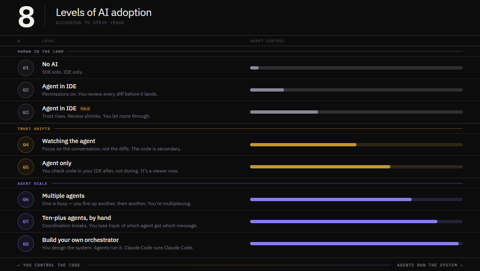Viewport: 480px width, 271px height.
Task: Click the 'Agent in IDE' title in row 02
Action: pyautogui.click(x=59, y=86)
